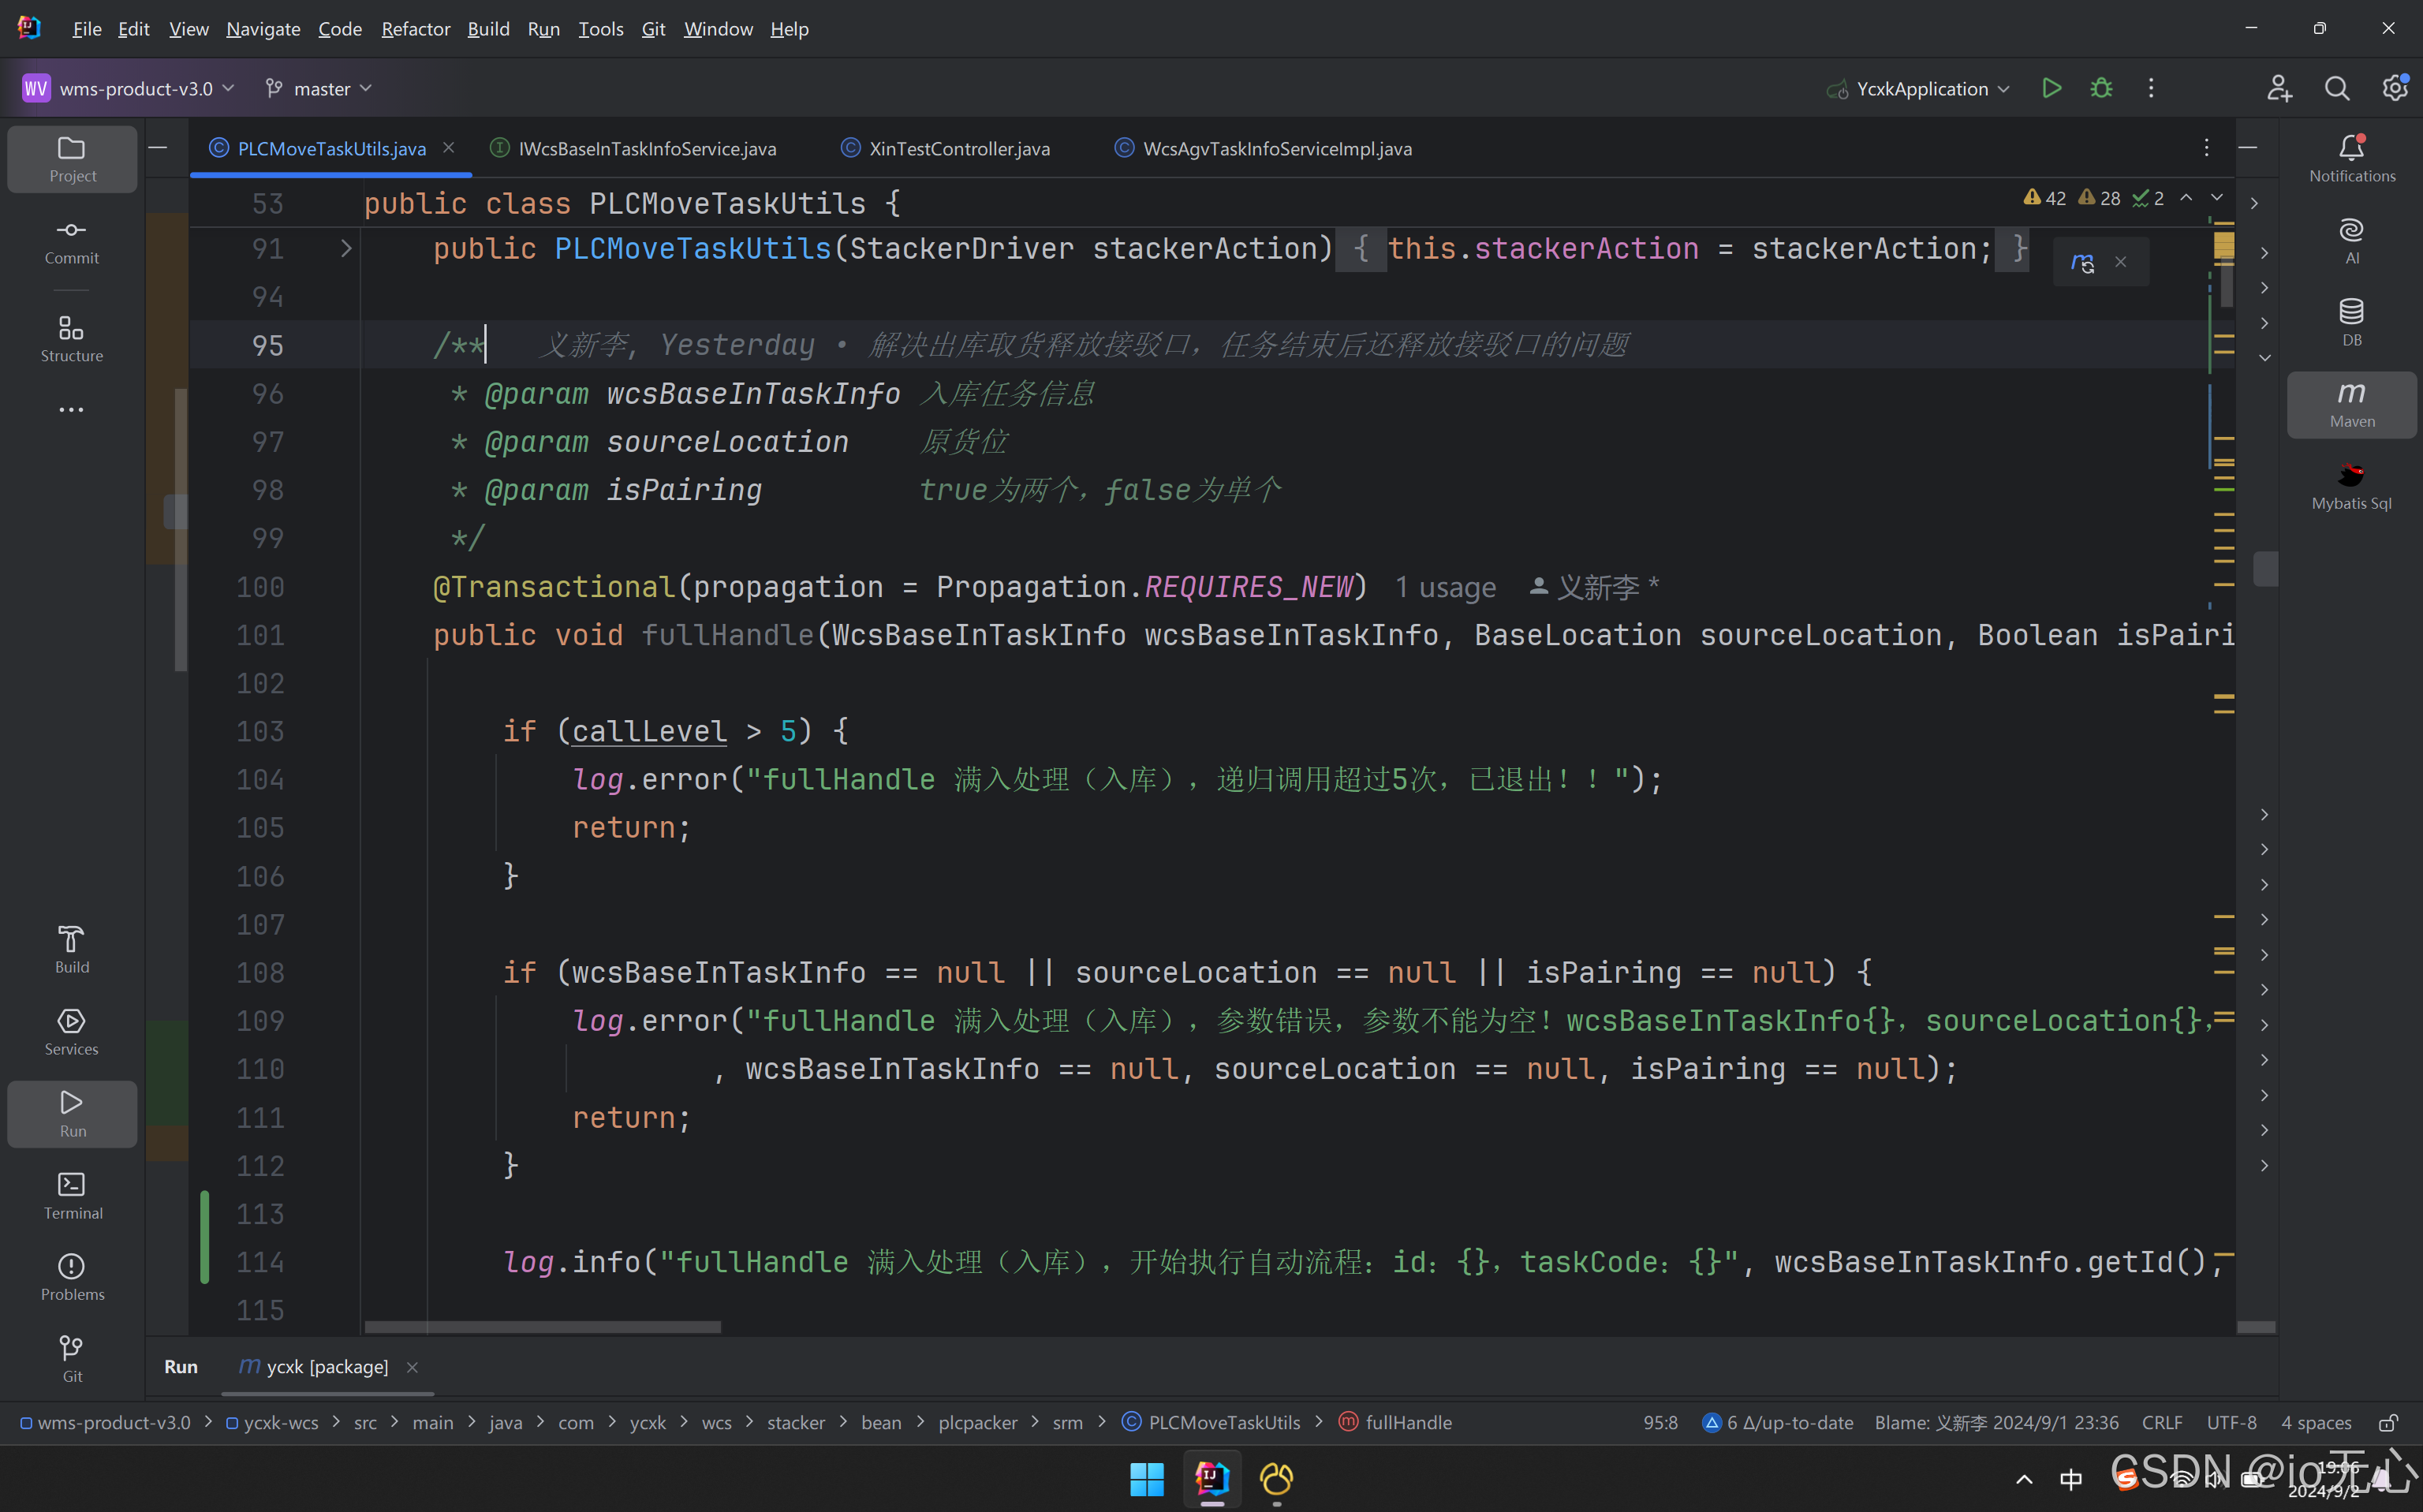Go to previous highlighted error arrow
Viewport: 2423px width, 1512px height.
pos(2186,198)
